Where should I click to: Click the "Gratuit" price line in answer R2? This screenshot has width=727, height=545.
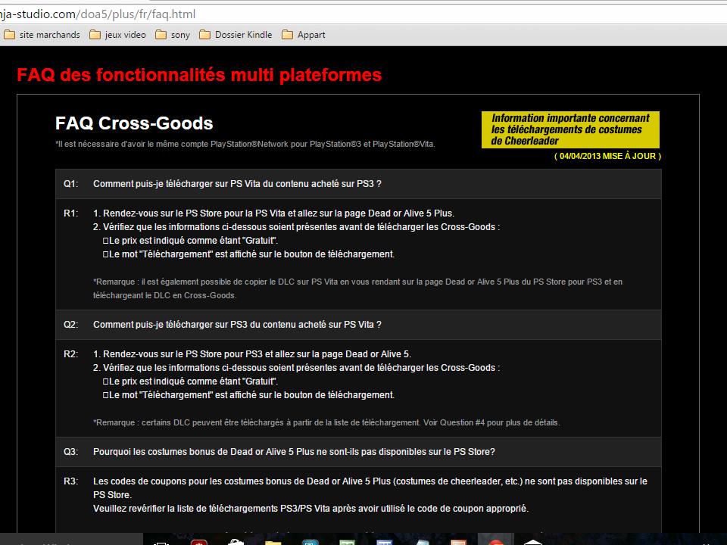coord(191,381)
